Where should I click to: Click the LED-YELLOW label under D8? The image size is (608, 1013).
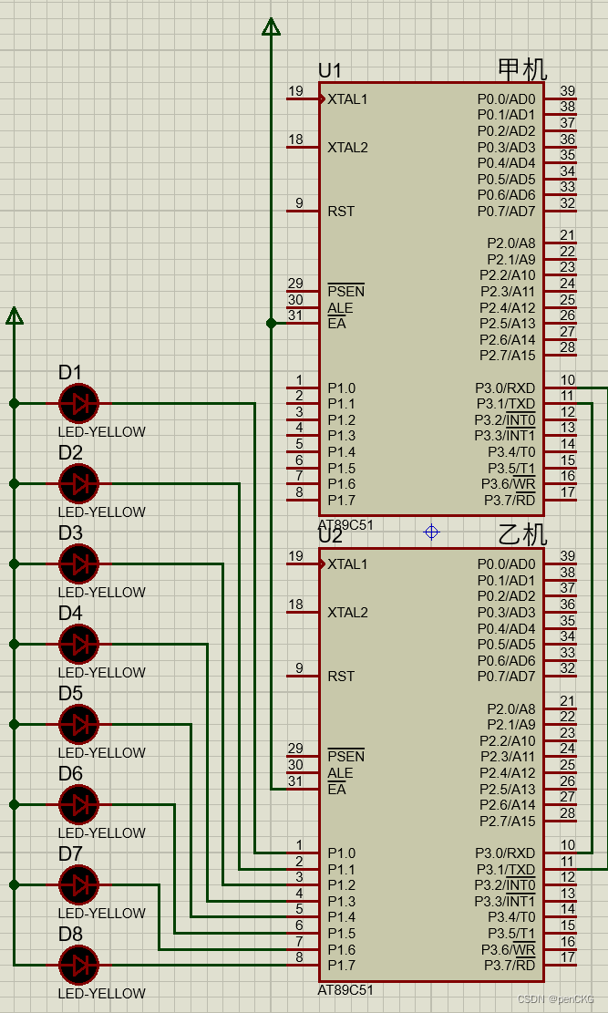pyautogui.click(x=101, y=993)
